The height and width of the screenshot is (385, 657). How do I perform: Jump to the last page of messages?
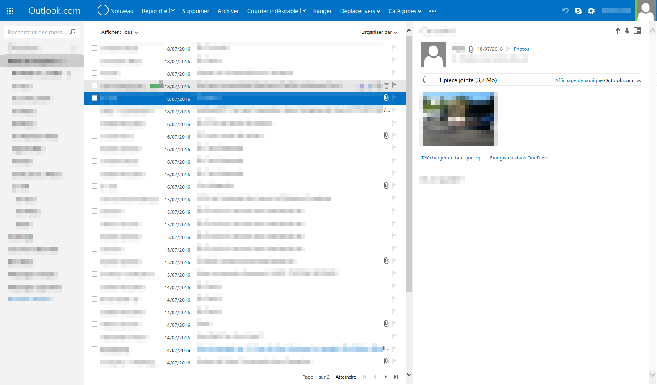click(396, 377)
